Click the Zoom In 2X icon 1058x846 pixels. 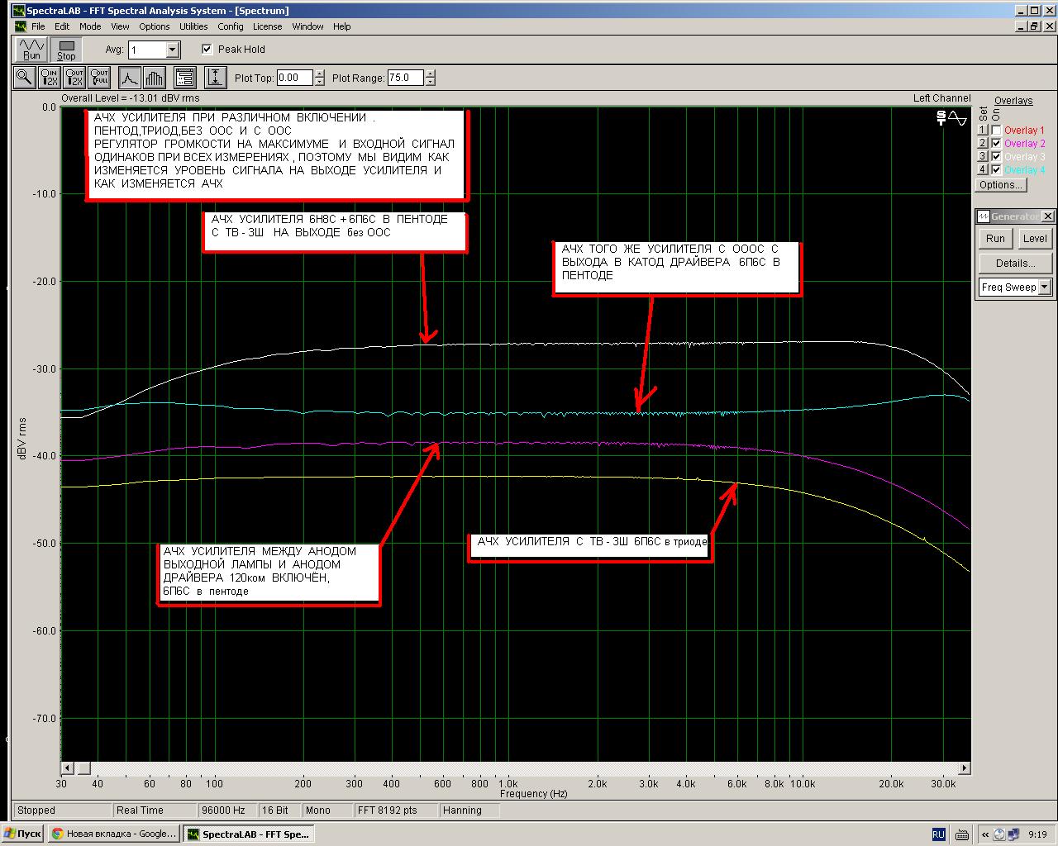(x=50, y=78)
